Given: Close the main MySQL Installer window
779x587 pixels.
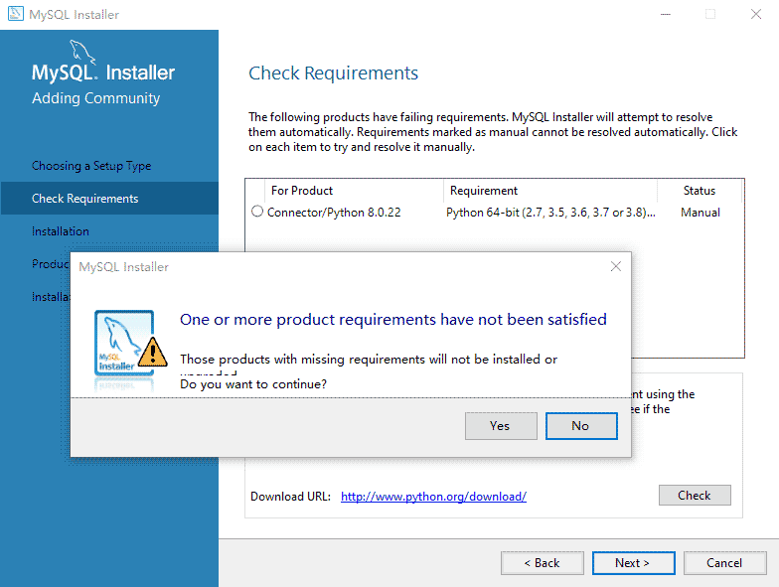Looking at the screenshot, I should (755, 14).
